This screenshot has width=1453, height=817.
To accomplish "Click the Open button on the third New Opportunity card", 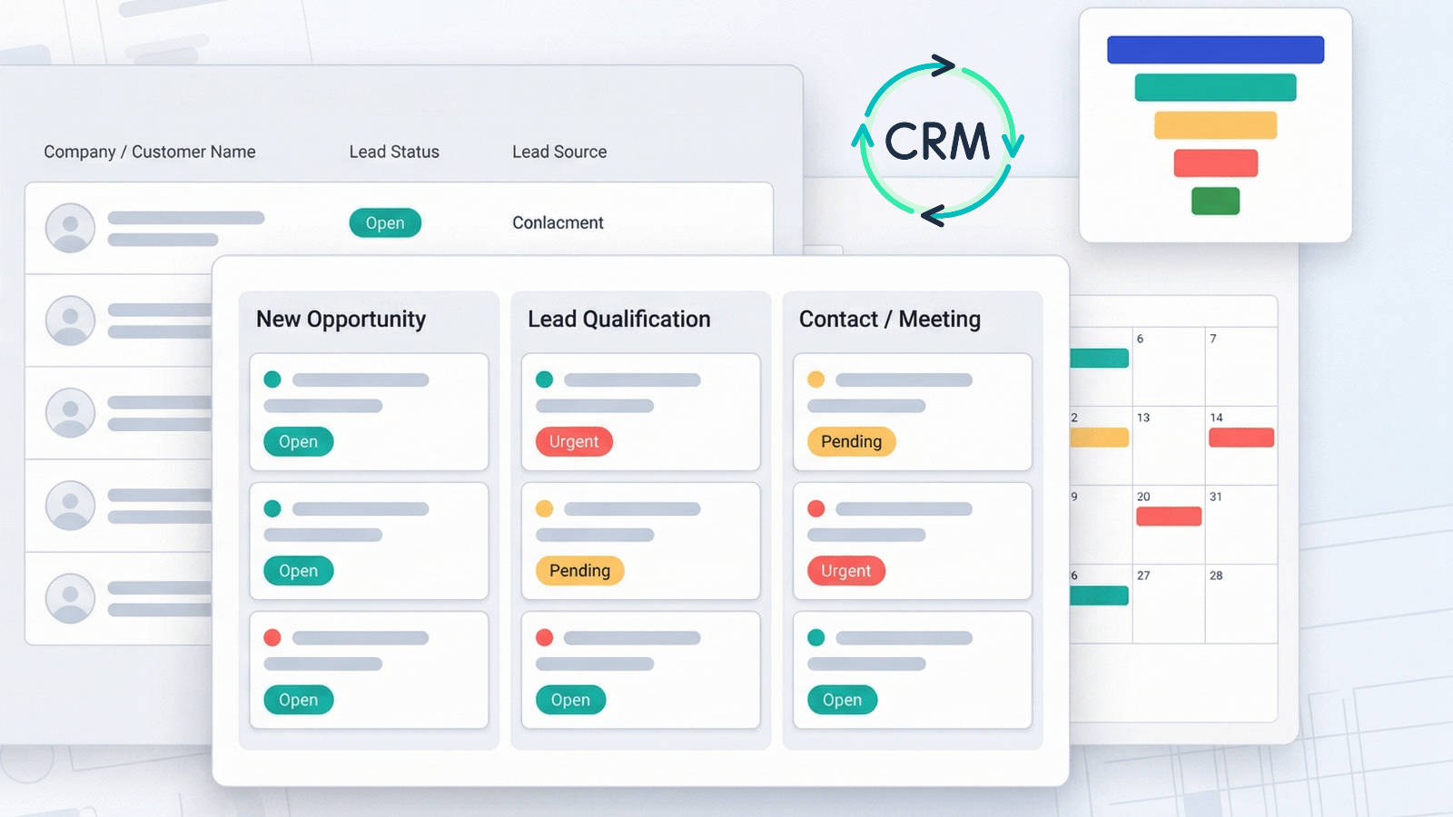I will point(298,699).
